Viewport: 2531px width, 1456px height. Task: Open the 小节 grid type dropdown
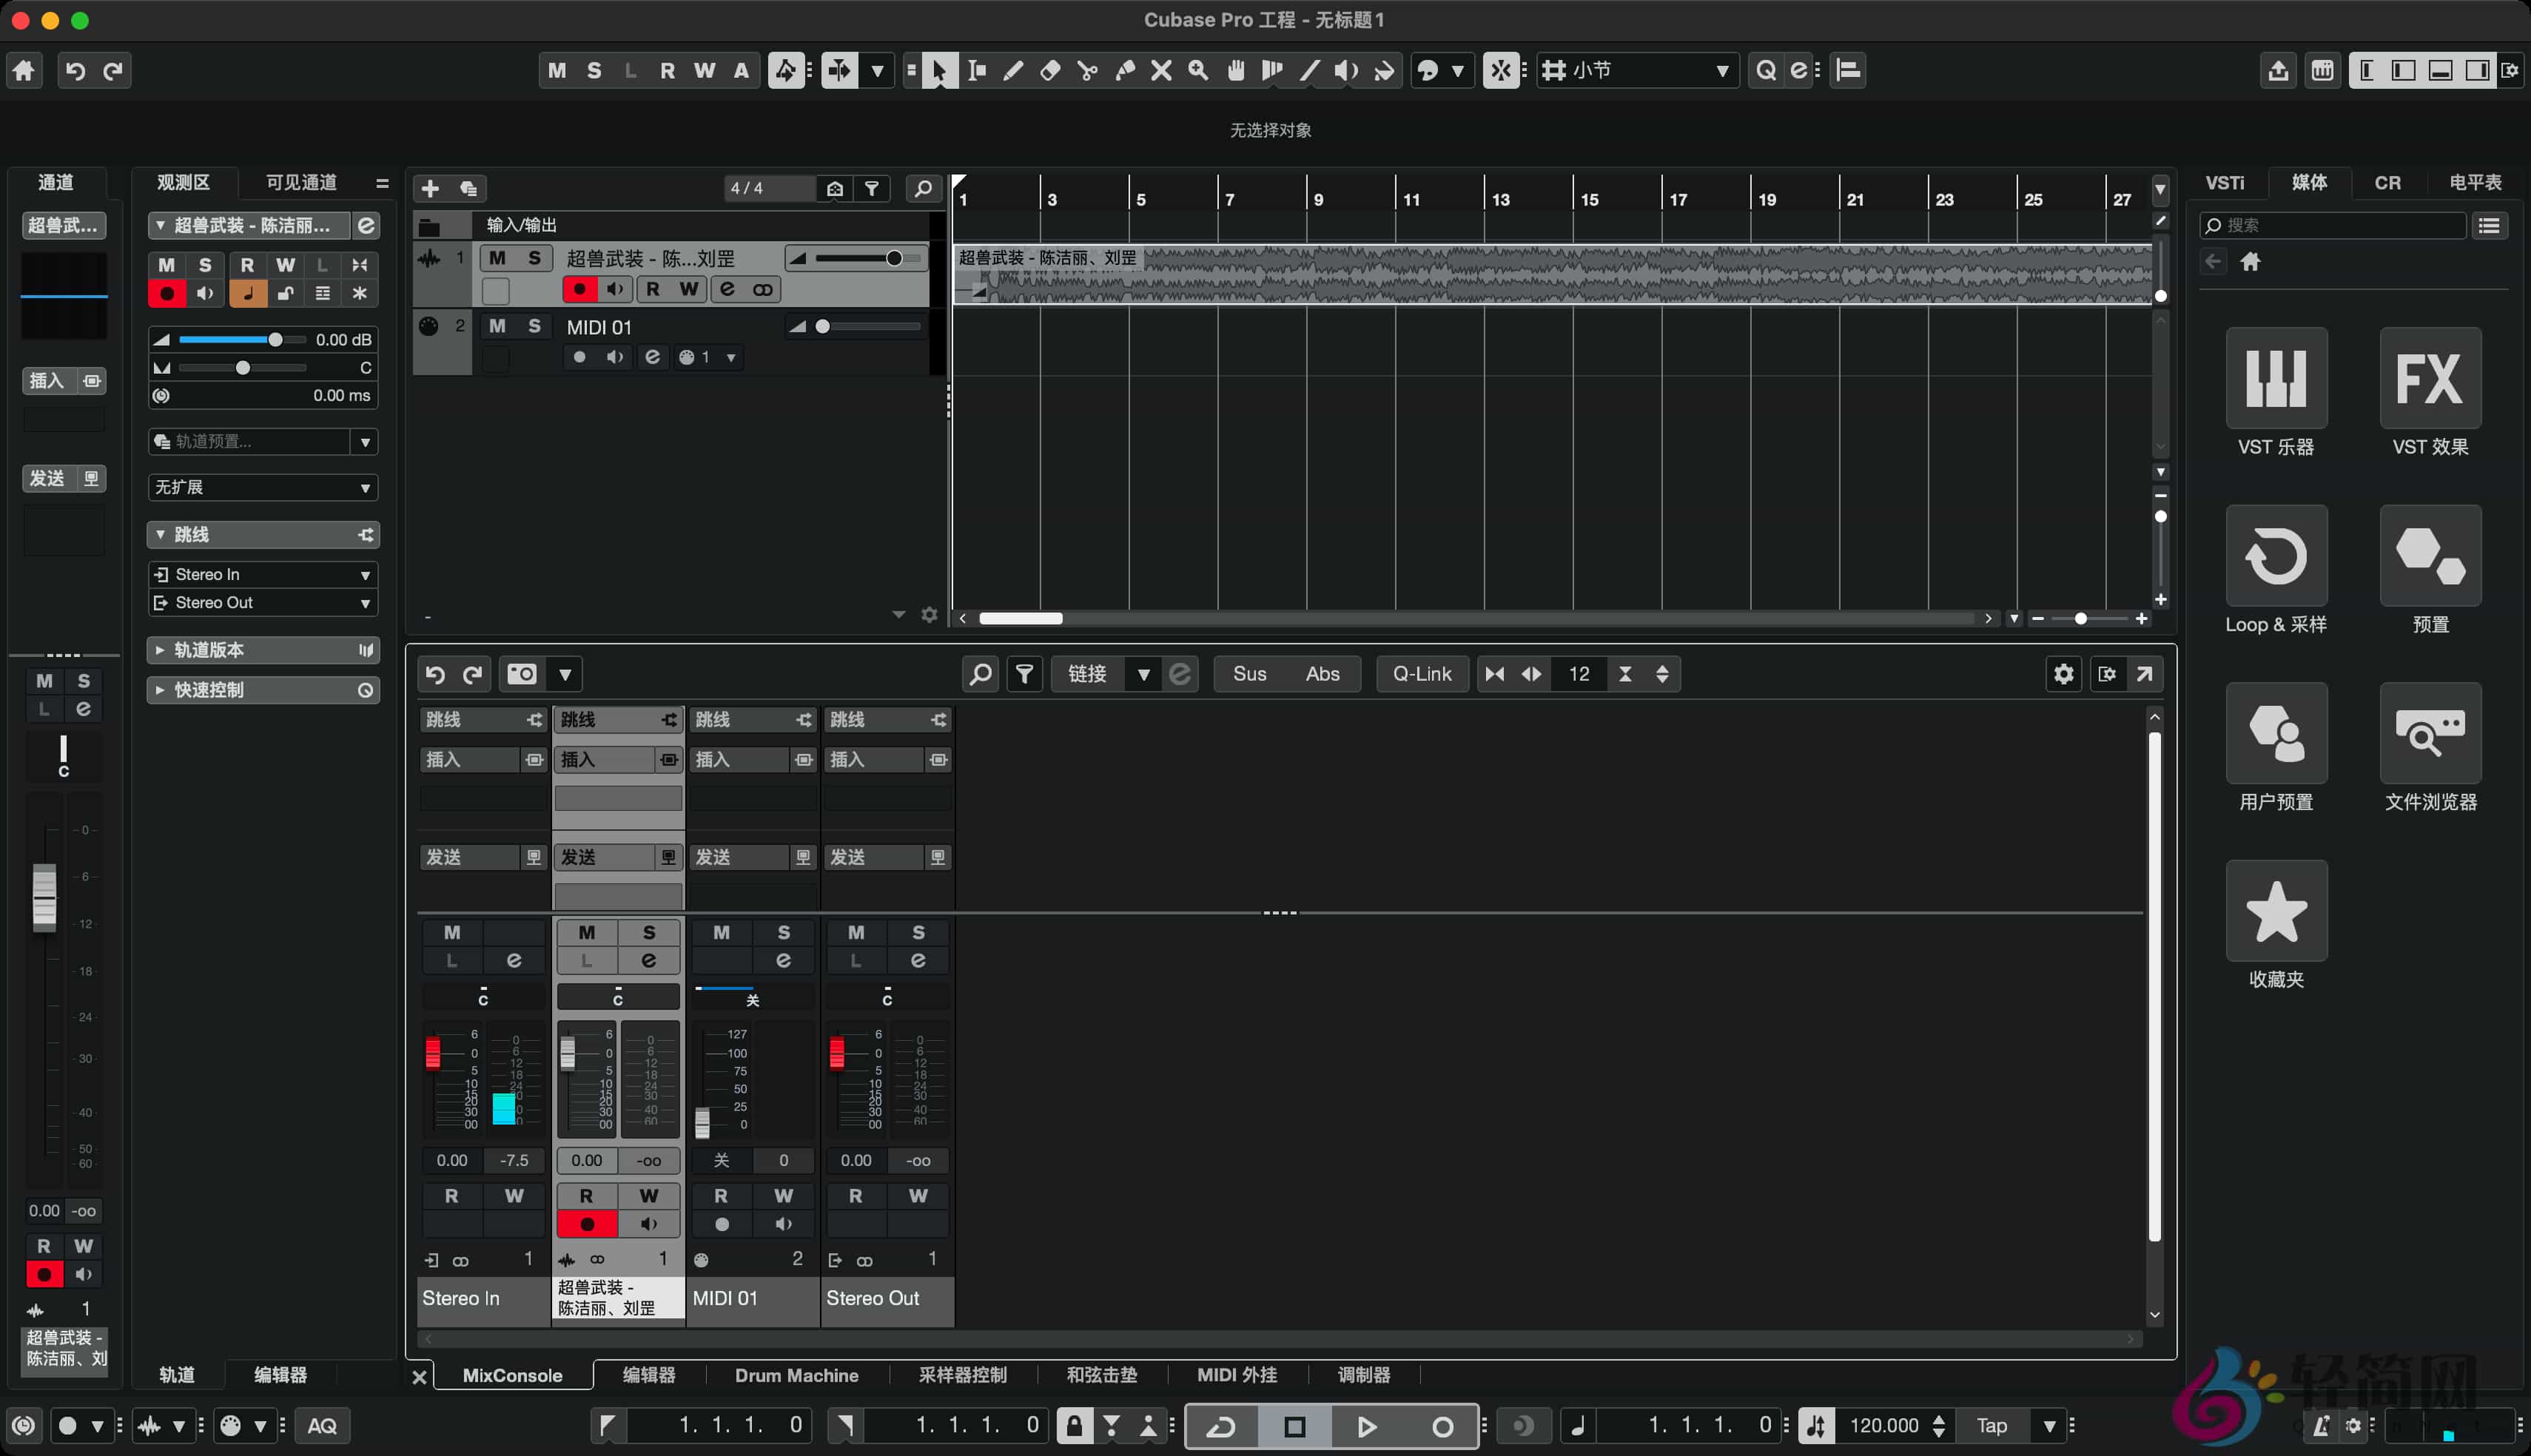(1636, 70)
